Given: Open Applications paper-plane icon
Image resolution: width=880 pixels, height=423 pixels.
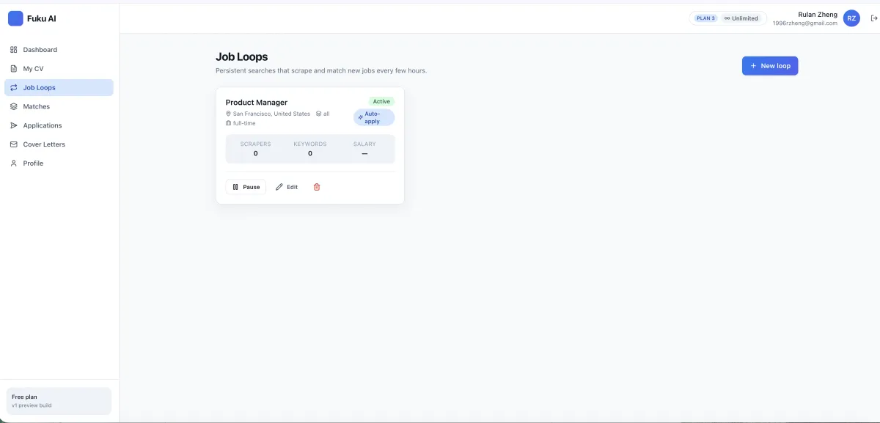Looking at the screenshot, I should (x=13, y=125).
